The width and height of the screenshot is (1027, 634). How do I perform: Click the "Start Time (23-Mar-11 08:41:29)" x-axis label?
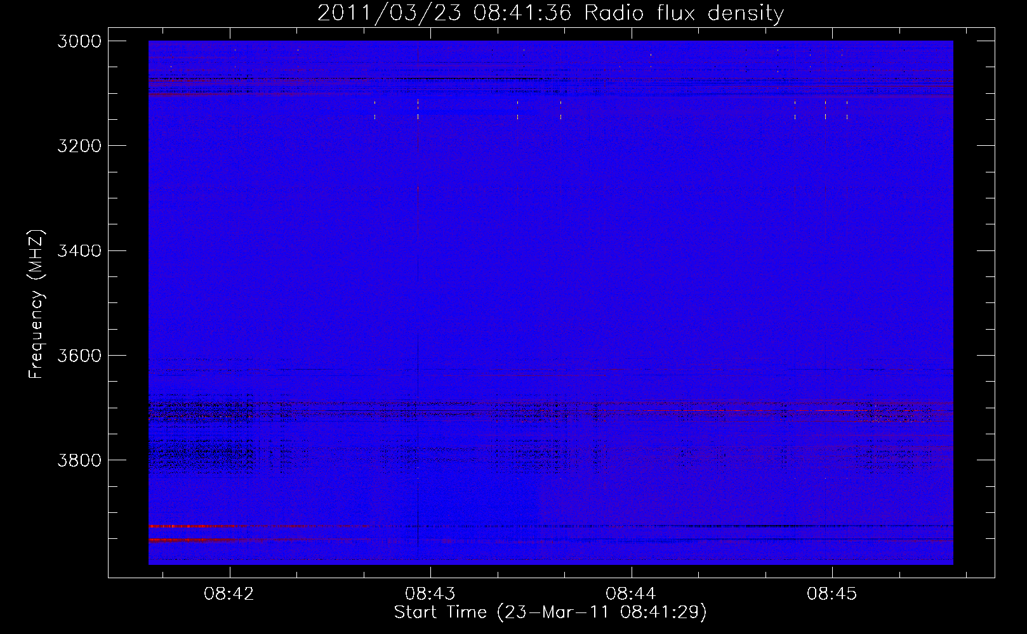550,612
